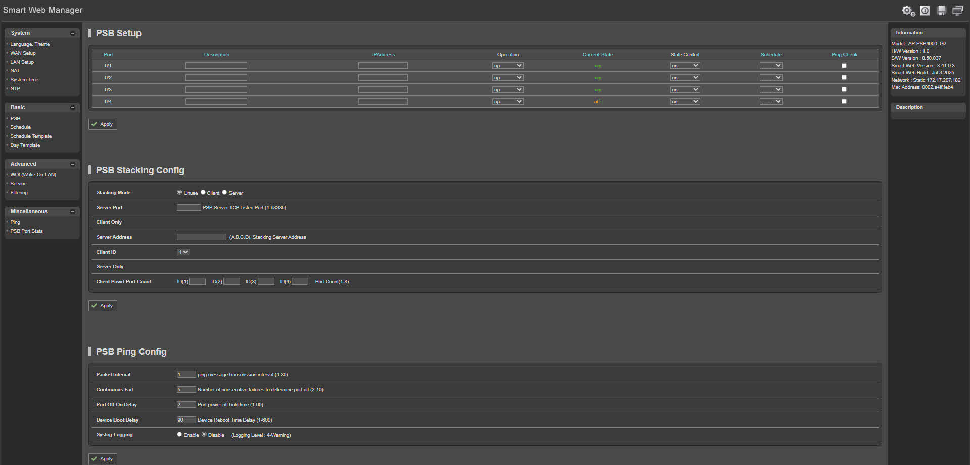Click the multiple monitors icon in header
Screen dimensions: 970x465
[957, 11]
